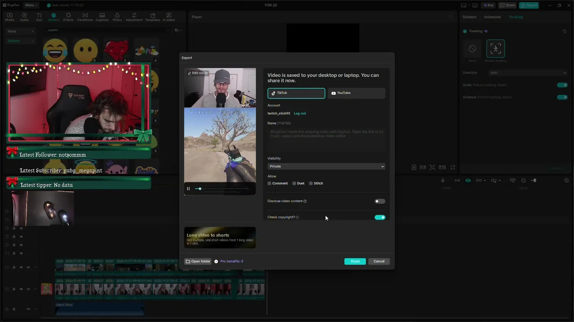Open the layout dropdown arrow in title bar
The height and width of the screenshot is (322, 574).
tap(470, 5)
